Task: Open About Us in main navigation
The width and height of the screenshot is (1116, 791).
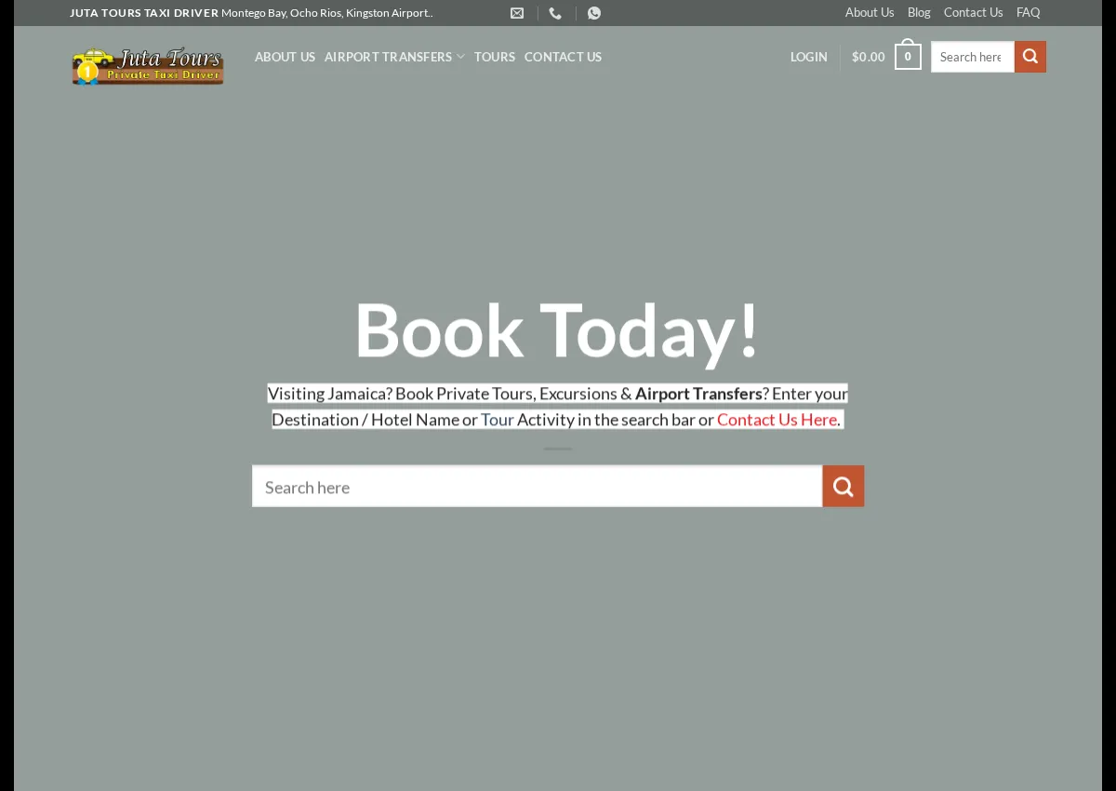Action: tap(285, 57)
